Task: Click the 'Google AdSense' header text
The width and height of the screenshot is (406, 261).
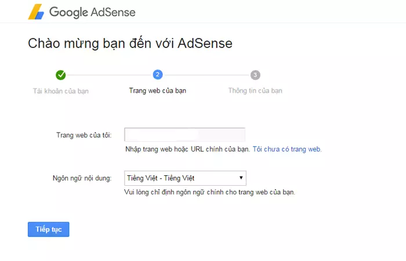Action: pos(92,12)
